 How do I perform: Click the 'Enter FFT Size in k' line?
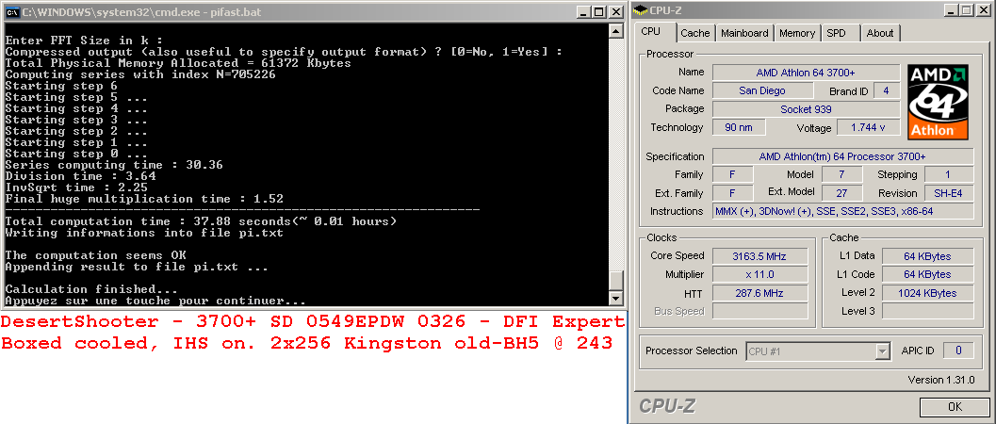click(x=84, y=41)
